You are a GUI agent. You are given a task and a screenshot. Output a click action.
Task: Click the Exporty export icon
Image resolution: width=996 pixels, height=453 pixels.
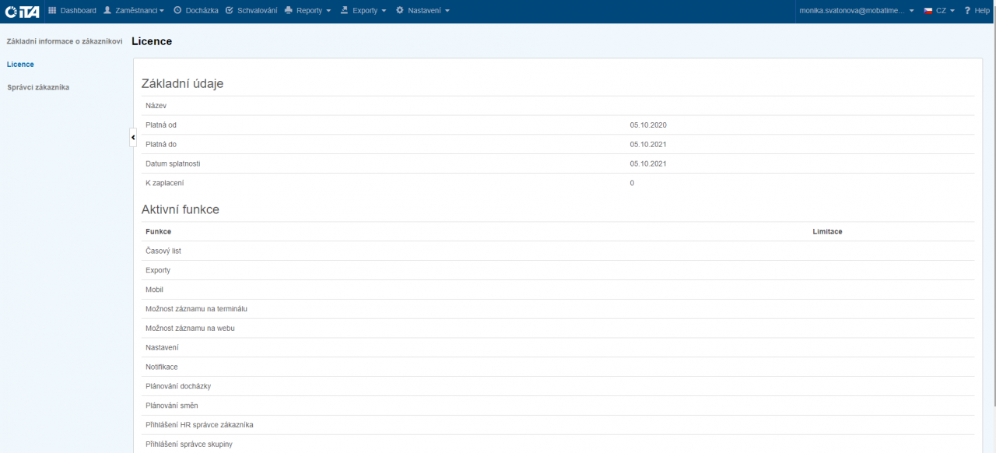pyautogui.click(x=344, y=11)
